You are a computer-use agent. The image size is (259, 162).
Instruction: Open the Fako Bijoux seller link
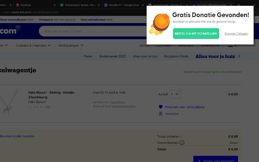tap(118, 102)
